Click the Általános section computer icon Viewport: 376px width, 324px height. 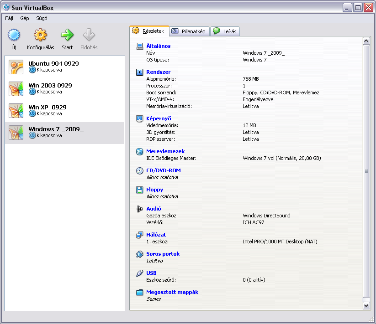click(x=140, y=46)
